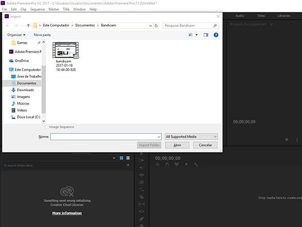Click the Program monitor timecode 00;00;00;00

click(244, 121)
